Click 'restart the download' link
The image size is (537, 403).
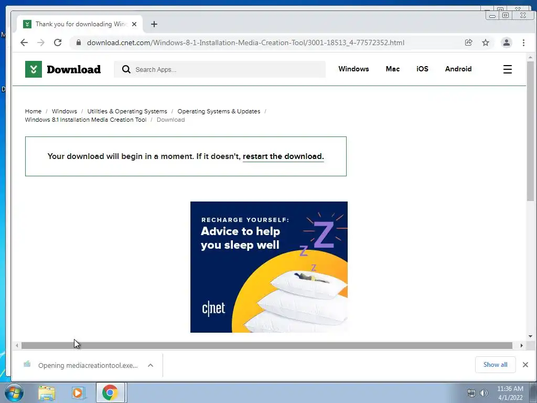point(283,156)
